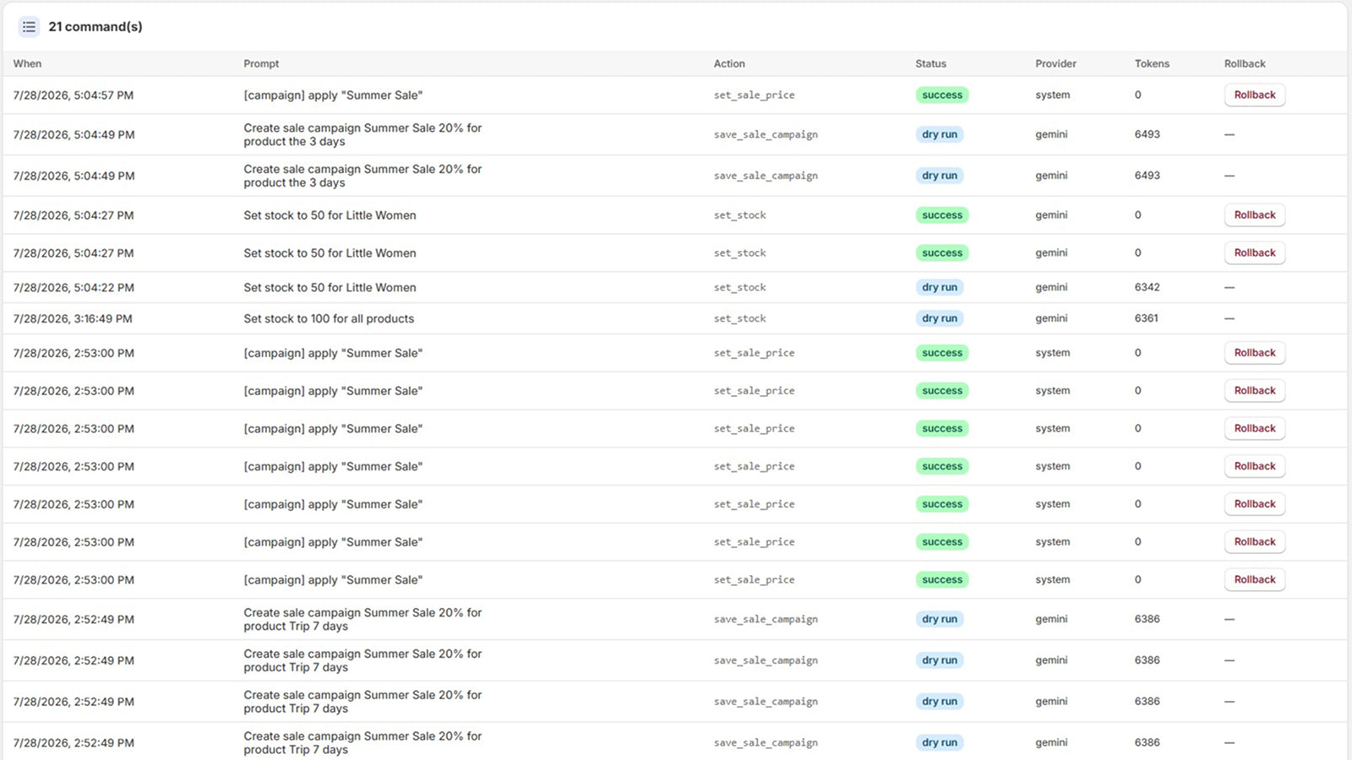Click the prompt text in the 5:04:57 PM row

(x=333, y=95)
